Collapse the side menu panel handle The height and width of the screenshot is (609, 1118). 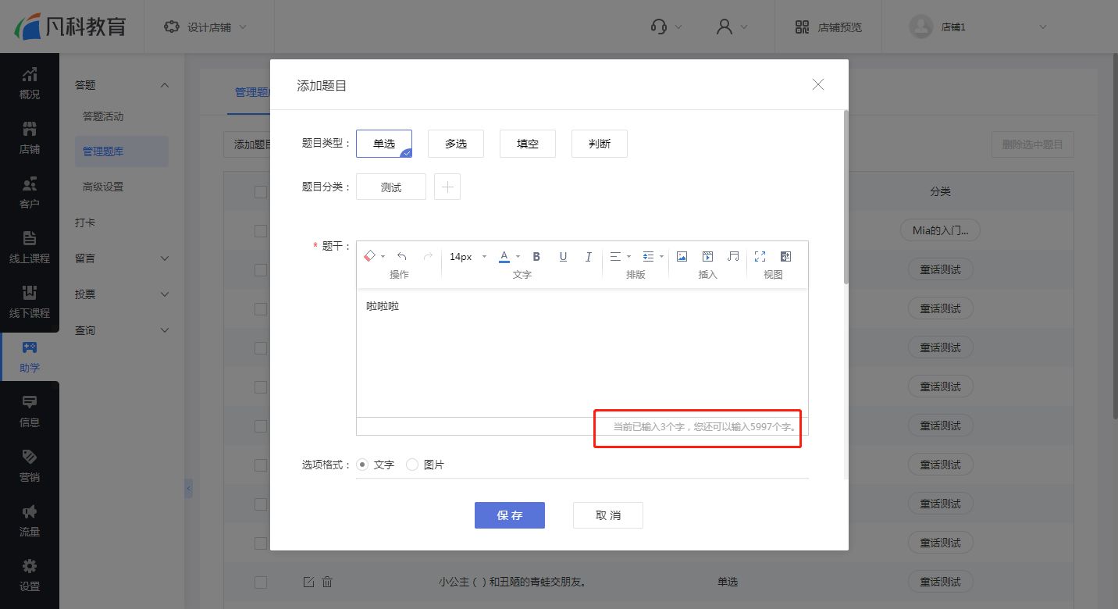(188, 490)
